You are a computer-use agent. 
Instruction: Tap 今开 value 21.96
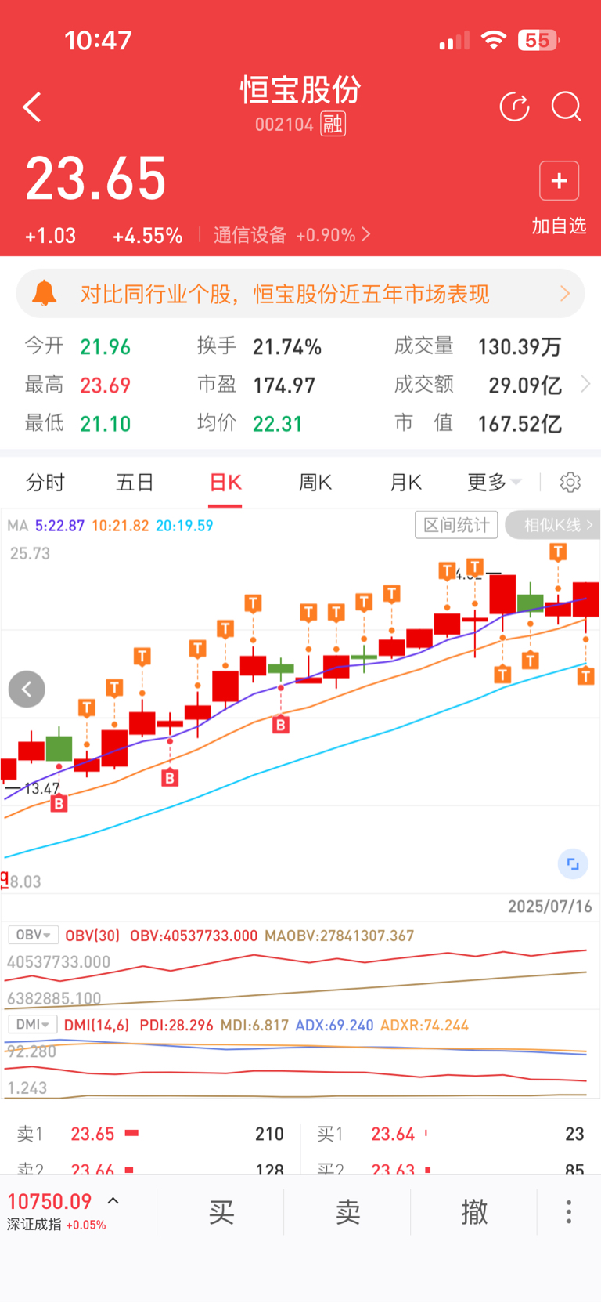[x=105, y=346]
